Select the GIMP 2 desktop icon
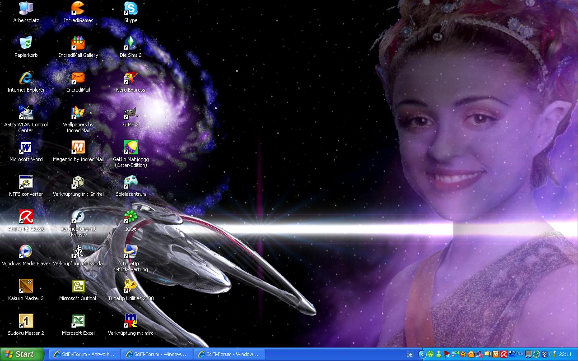 pos(131,113)
